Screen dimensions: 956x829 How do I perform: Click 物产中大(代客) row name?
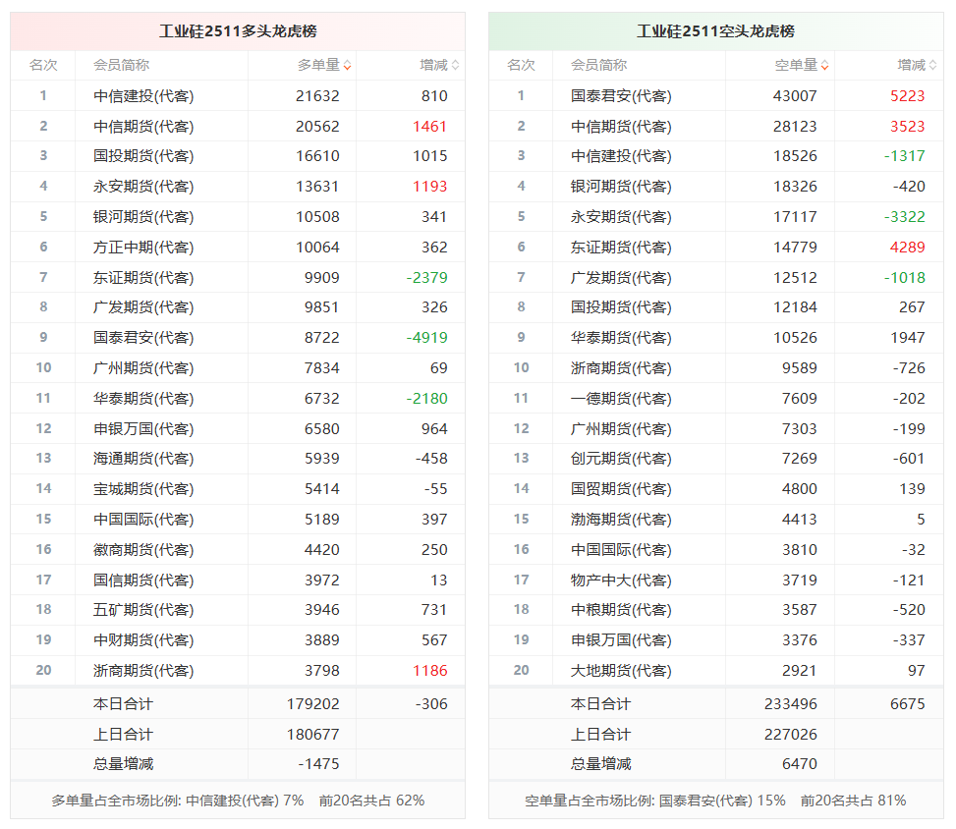click(621, 580)
